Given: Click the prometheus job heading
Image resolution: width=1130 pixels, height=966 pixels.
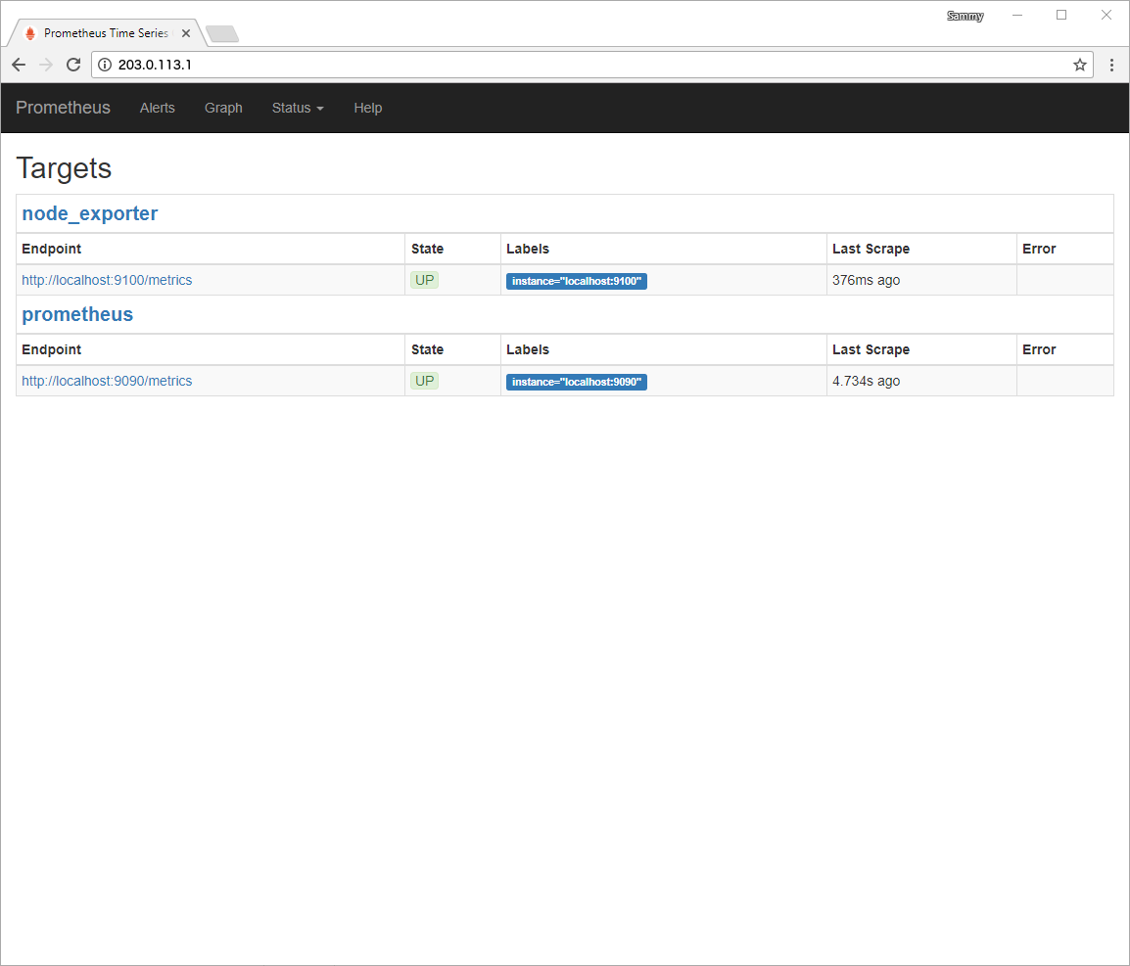Looking at the screenshot, I should (77, 314).
